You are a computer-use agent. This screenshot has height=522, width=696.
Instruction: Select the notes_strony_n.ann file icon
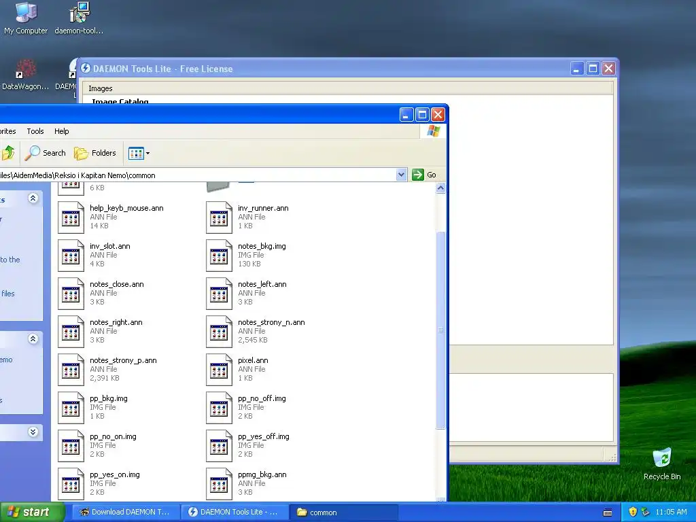(x=220, y=332)
